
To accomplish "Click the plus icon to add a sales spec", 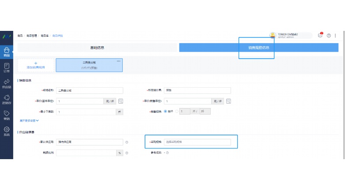I will click(x=36, y=63).
